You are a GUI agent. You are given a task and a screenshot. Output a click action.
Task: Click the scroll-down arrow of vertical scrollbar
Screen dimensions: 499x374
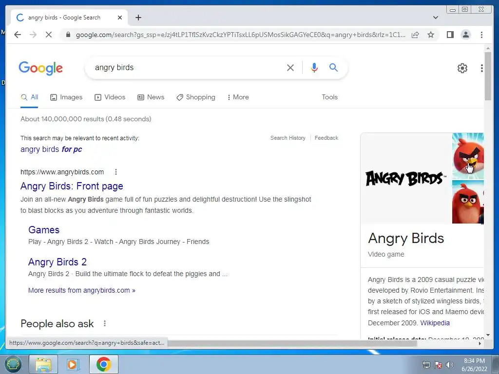point(488,335)
